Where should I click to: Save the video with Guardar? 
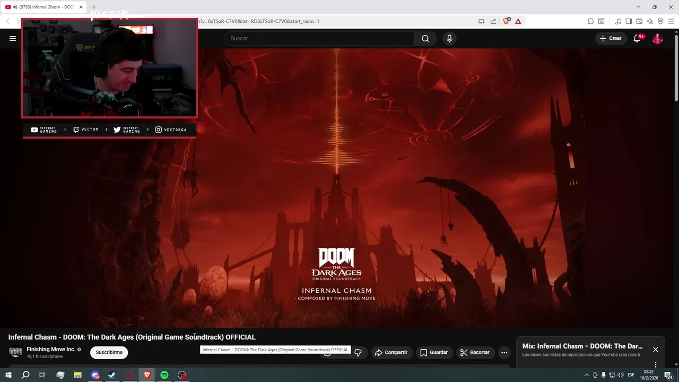point(434,352)
